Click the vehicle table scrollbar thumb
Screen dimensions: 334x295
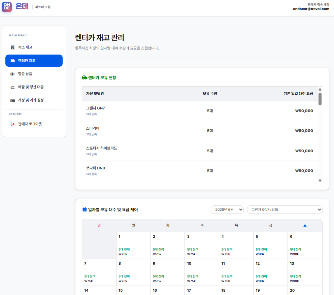coord(320,99)
